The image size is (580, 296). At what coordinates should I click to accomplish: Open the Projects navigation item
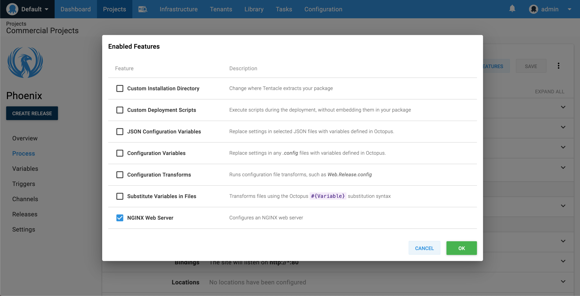[115, 9]
